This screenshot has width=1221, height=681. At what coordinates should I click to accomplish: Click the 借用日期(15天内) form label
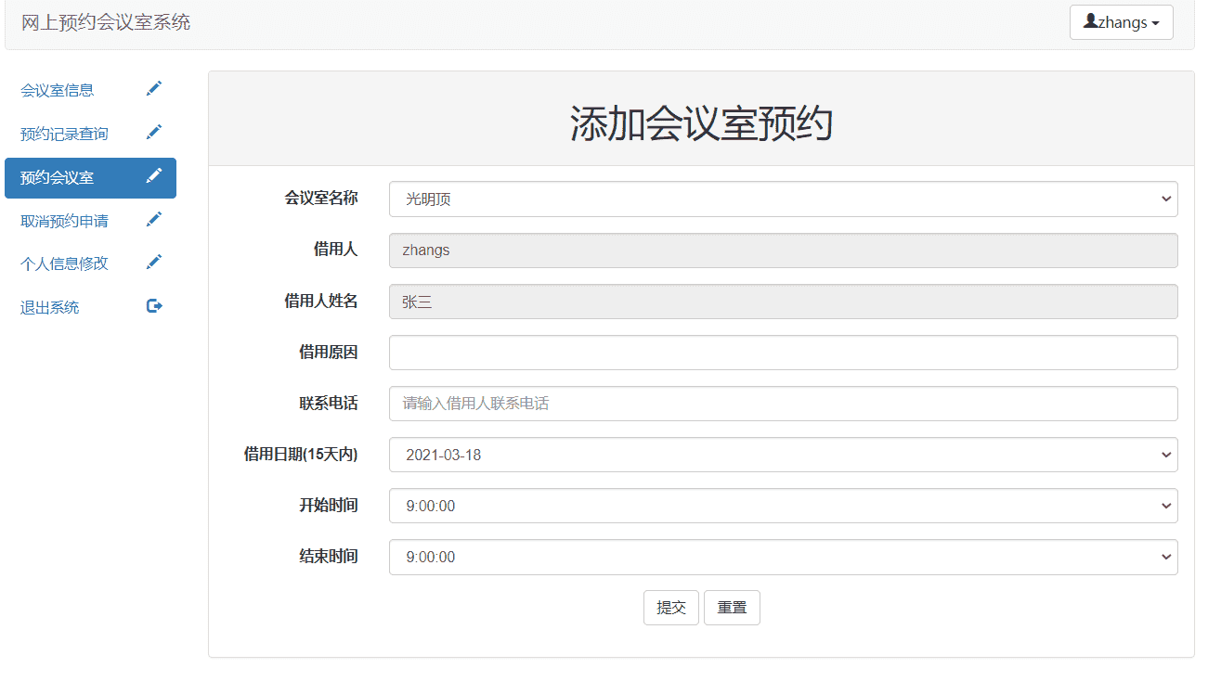pyautogui.click(x=301, y=454)
